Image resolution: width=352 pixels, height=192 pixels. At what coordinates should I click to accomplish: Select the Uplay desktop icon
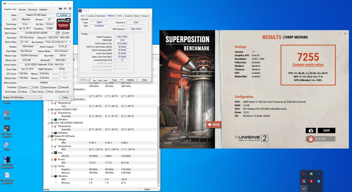(7, 144)
